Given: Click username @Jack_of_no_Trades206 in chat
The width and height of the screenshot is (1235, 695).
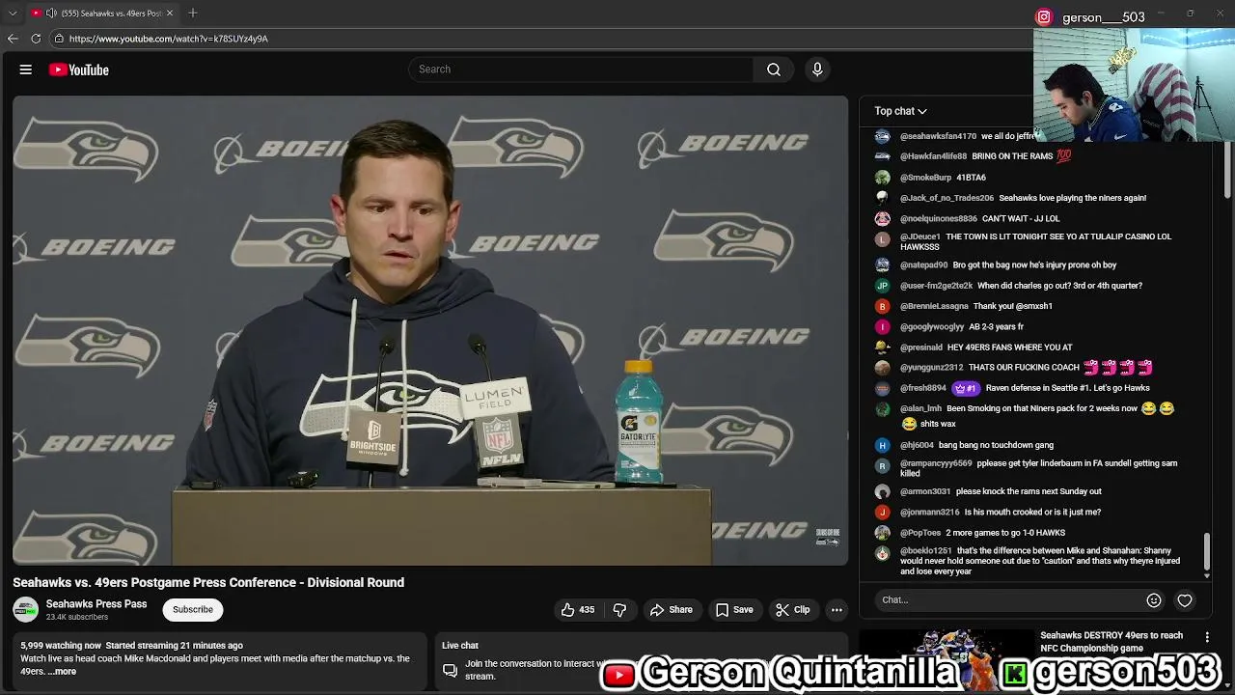Looking at the screenshot, I should [947, 198].
